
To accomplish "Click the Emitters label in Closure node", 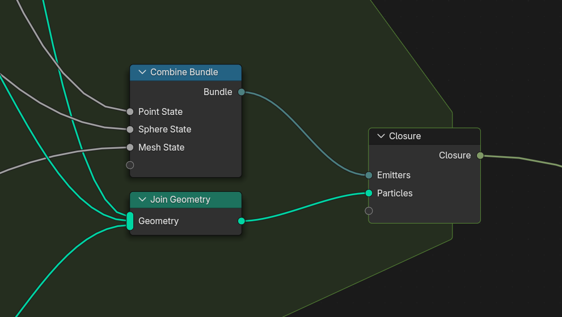I will click(394, 175).
